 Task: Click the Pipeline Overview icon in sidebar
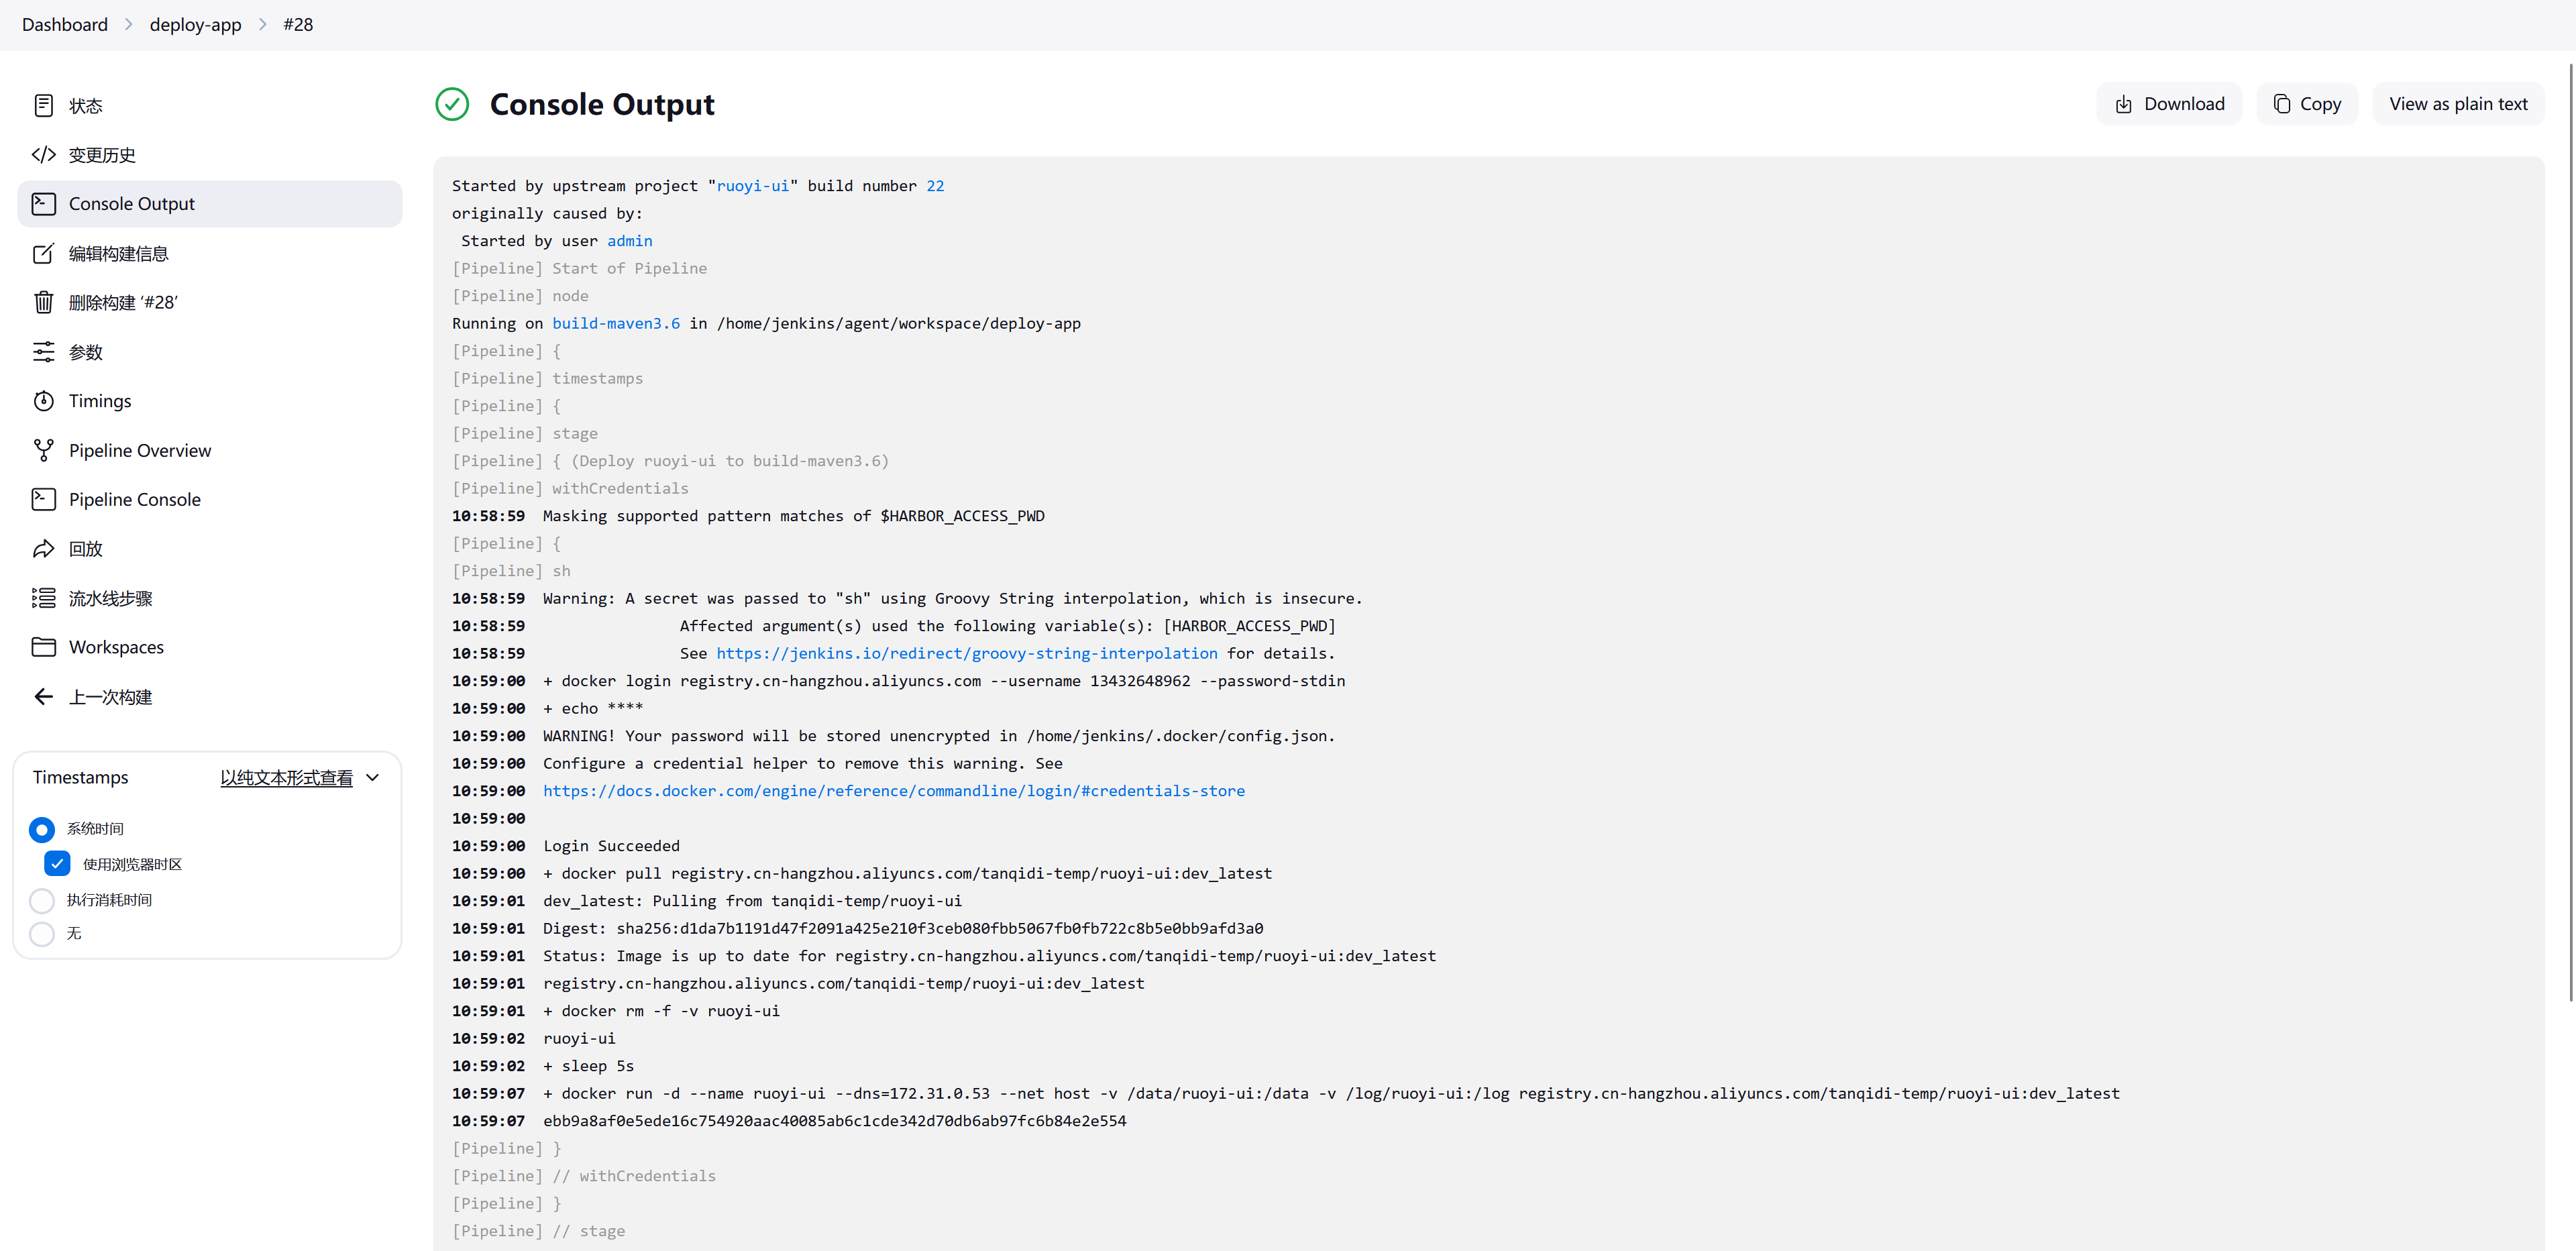44,450
